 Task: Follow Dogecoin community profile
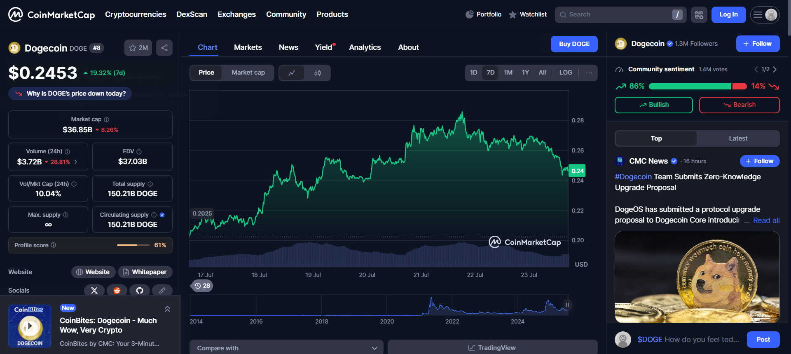[x=758, y=44]
